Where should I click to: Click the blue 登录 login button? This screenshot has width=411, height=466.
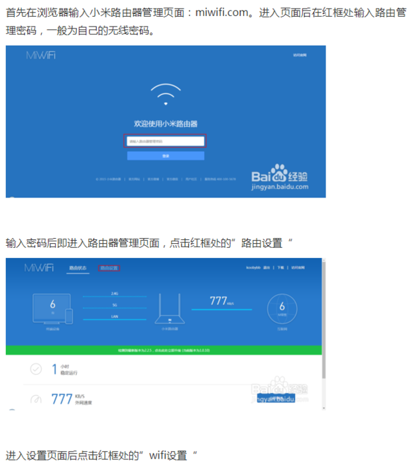click(x=166, y=156)
